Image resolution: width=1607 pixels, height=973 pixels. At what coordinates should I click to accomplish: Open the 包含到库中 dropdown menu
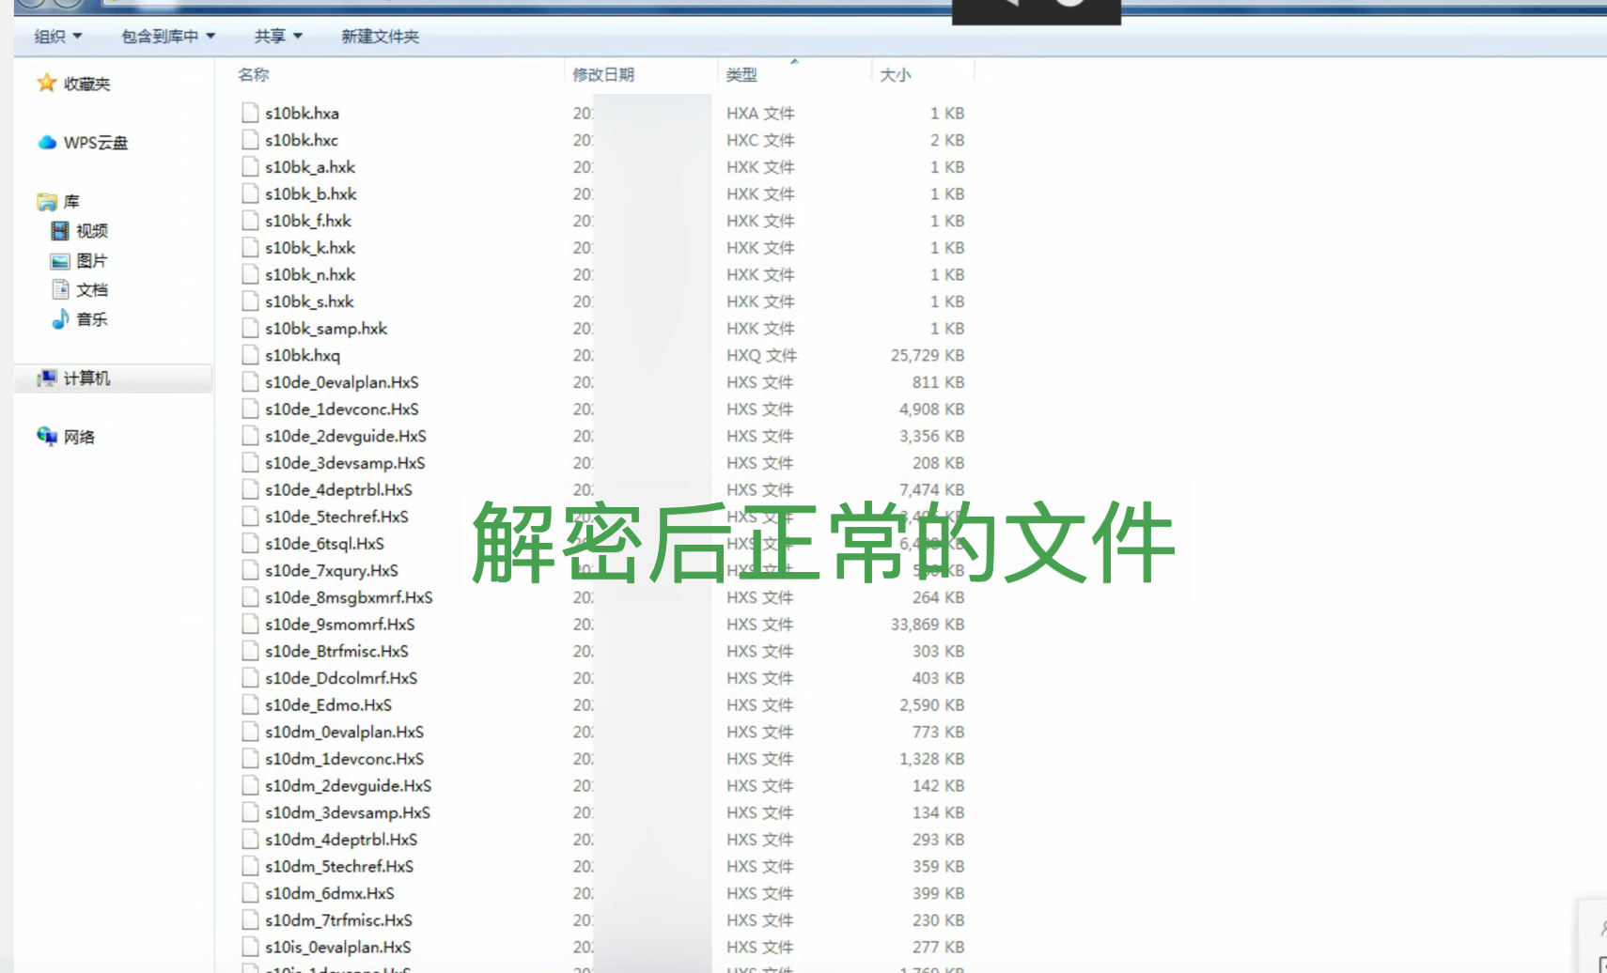169,37
